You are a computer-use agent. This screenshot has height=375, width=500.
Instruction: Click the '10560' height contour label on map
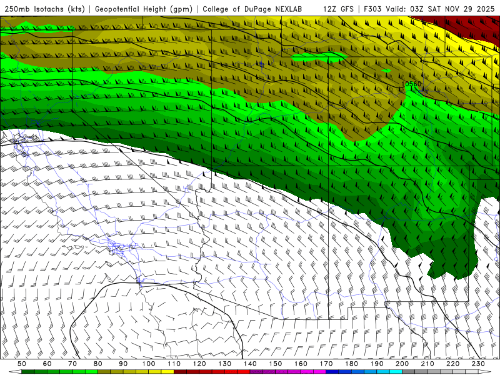coord(411,84)
